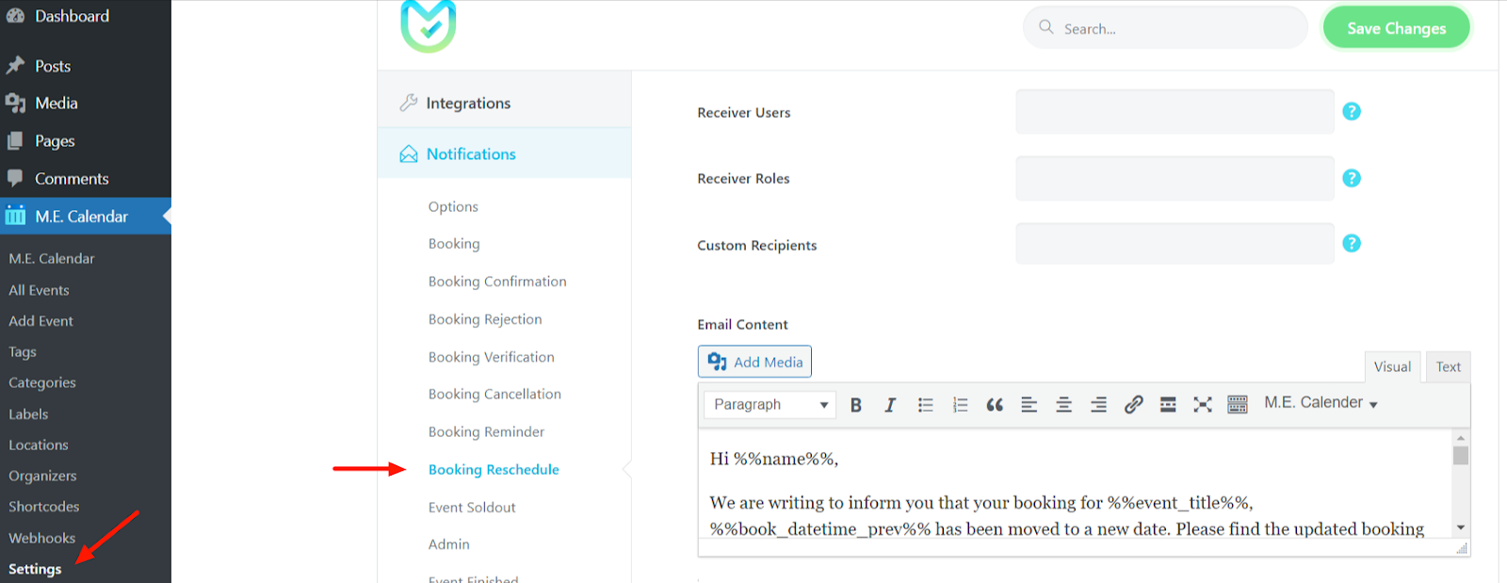
Task: Apply blockquote formatting
Action: pyautogui.click(x=995, y=405)
